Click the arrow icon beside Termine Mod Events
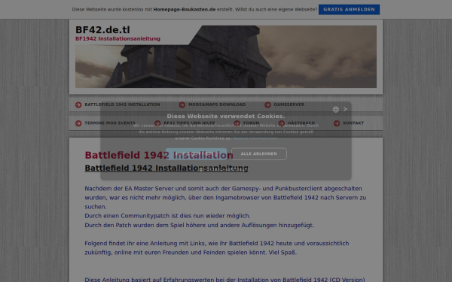452x282 pixels. tap(78, 123)
